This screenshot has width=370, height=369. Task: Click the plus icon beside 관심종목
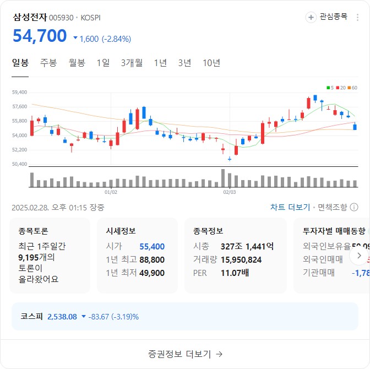[311, 18]
